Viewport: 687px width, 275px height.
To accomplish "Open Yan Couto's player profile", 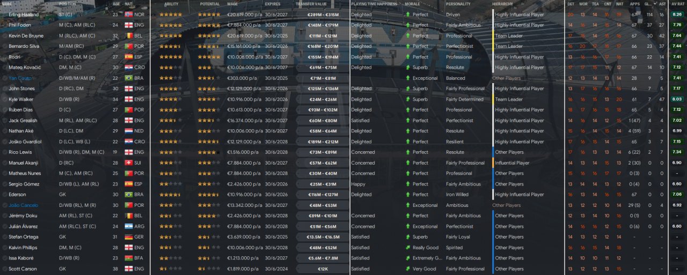I will [x=20, y=78].
